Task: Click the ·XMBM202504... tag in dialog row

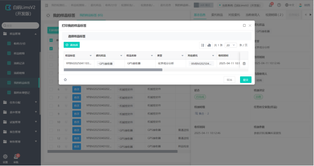Action: click(201, 64)
